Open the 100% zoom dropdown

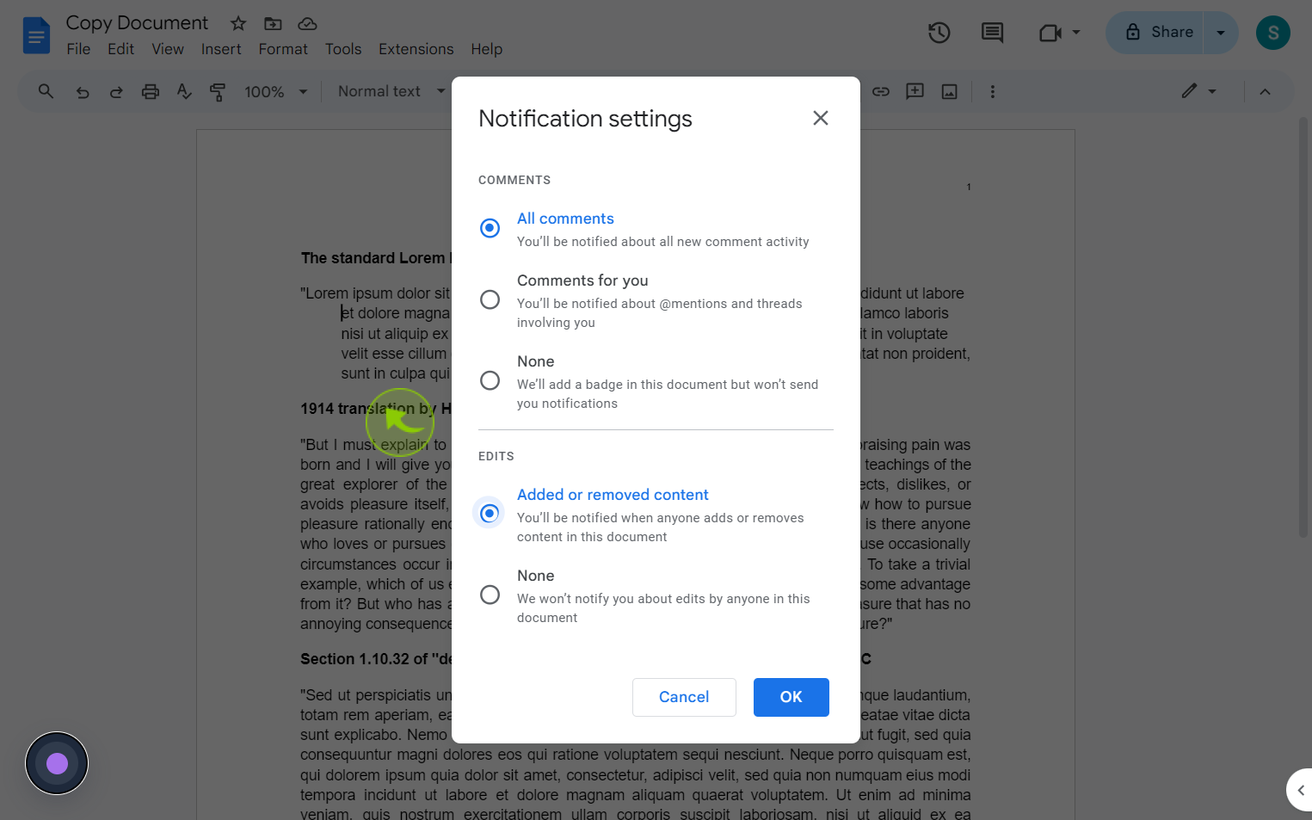coord(275,92)
